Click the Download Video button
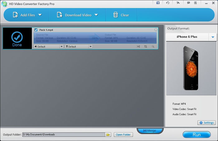The image size is (218, 141). pos(74,15)
